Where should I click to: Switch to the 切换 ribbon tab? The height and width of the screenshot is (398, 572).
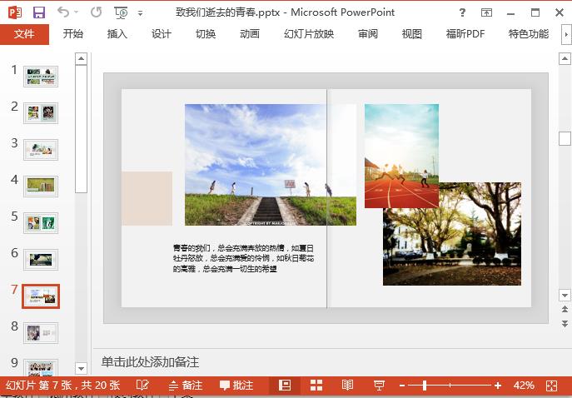(206, 34)
